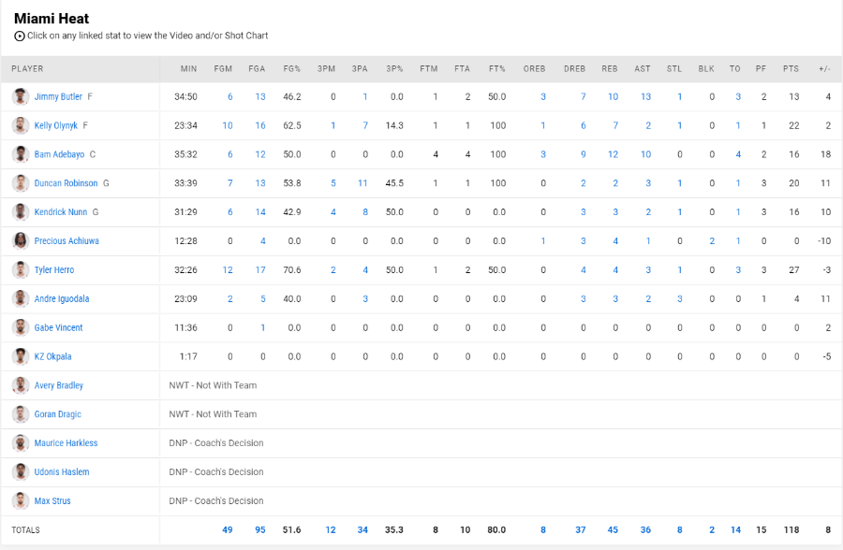The image size is (843, 550).
Task: Open Andre Iguodala's player link
Action: click(62, 298)
